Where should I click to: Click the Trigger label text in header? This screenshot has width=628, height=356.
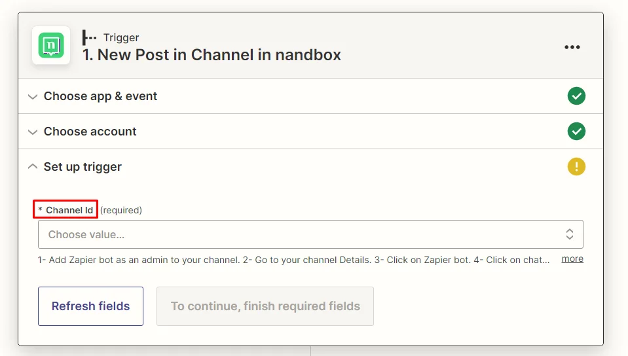click(x=121, y=38)
